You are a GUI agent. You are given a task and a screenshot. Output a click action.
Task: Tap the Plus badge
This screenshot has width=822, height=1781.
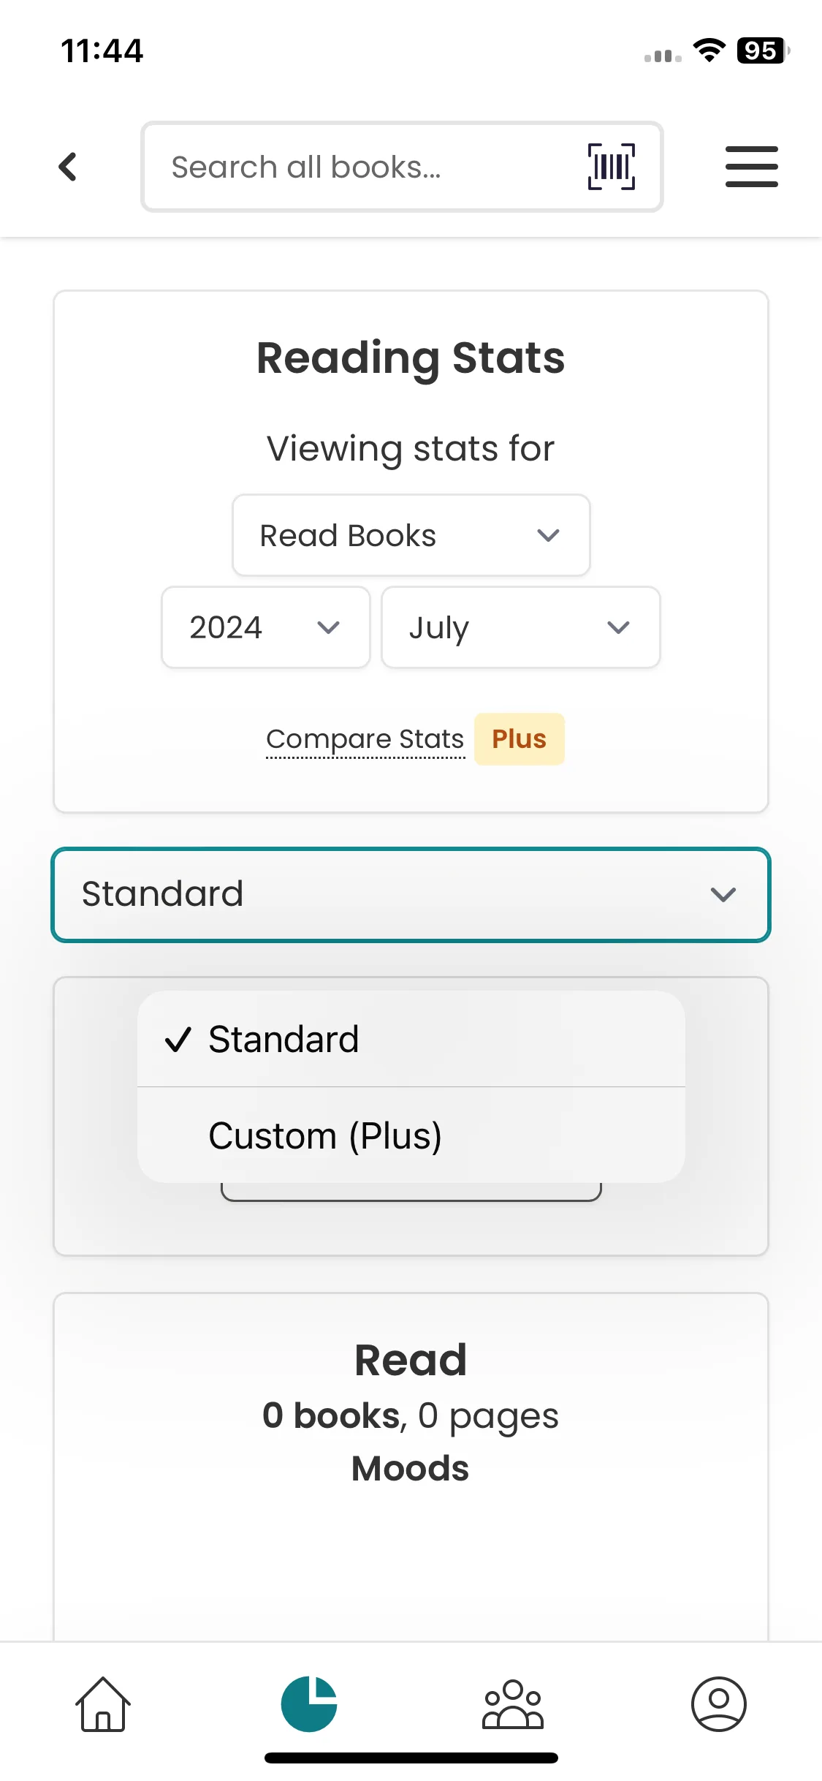520,739
